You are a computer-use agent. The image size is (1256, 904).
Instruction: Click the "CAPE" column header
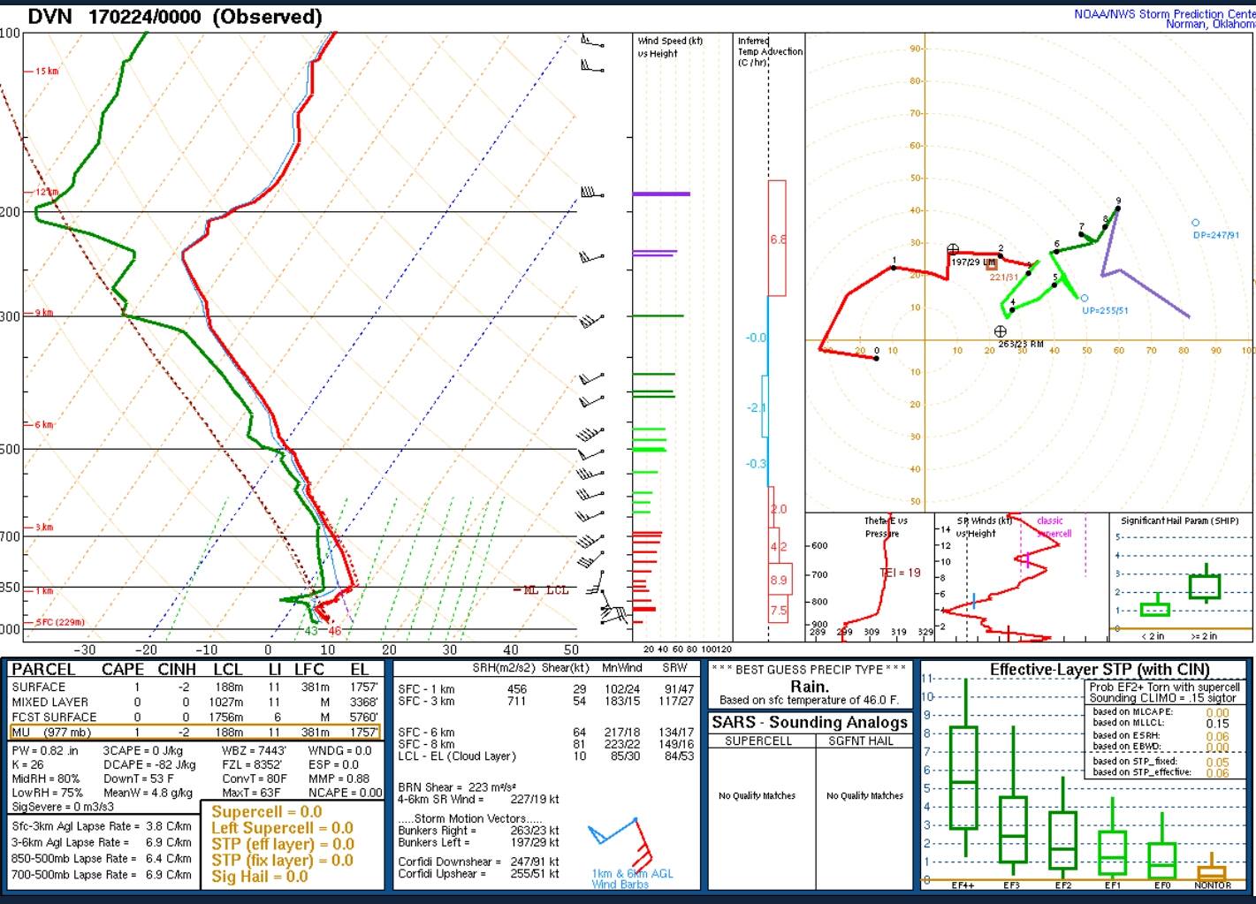pos(123,670)
